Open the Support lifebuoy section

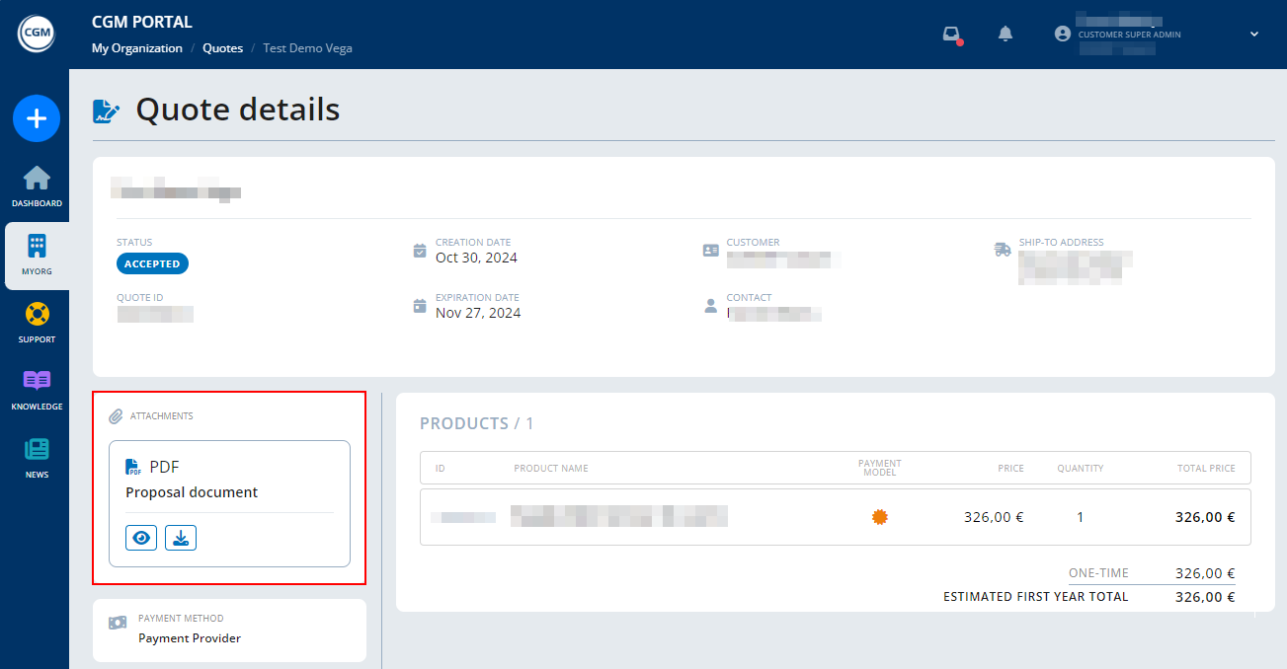click(37, 323)
